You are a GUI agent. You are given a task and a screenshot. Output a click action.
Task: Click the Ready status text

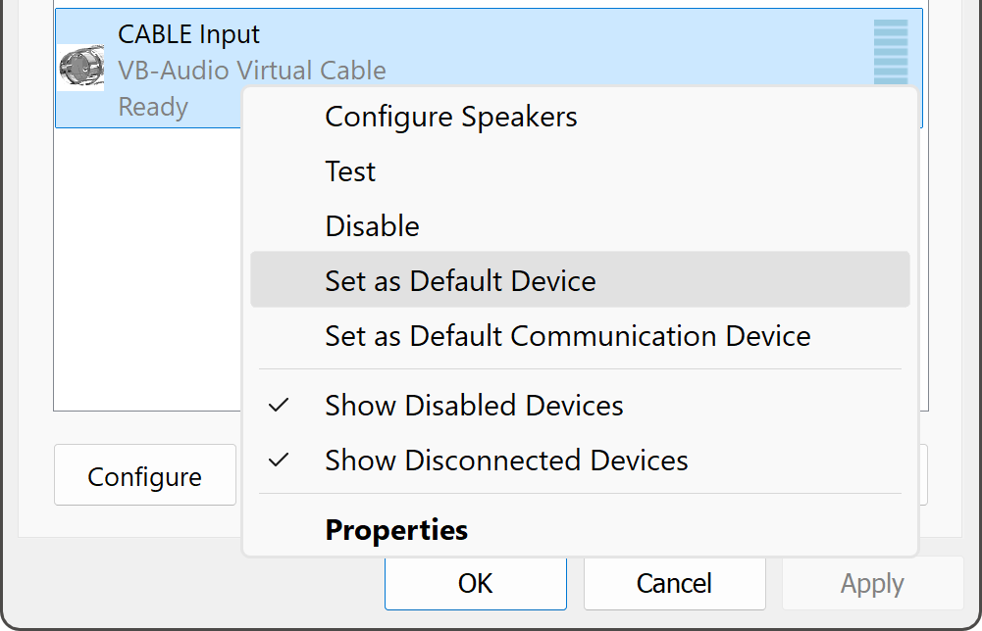point(153,107)
